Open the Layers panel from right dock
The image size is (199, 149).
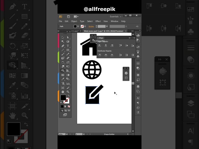pos(138,87)
